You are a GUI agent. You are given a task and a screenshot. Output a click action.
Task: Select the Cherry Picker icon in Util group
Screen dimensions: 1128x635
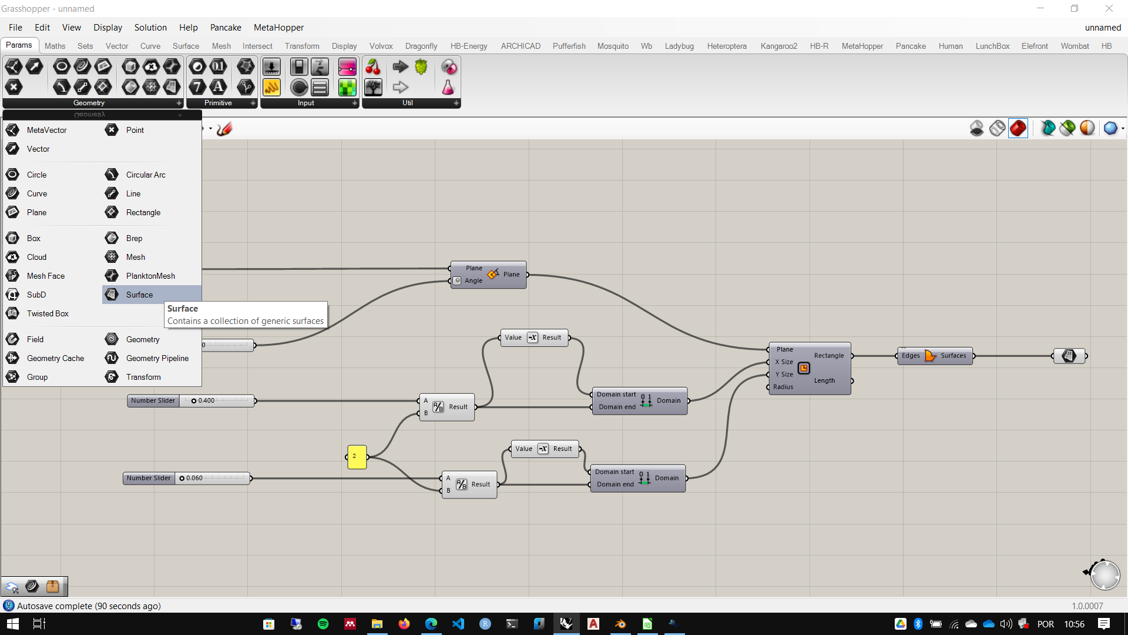point(373,66)
